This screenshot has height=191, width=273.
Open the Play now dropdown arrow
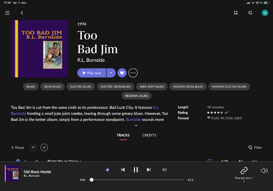(x=111, y=73)
